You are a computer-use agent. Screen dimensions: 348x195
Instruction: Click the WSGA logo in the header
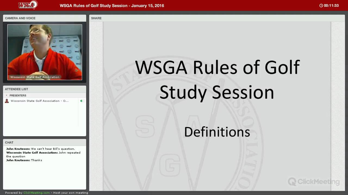click(28, 5)
